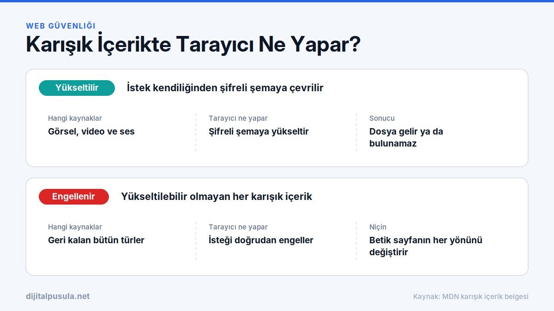554x311 pixels.
Task: Click Hangi kaynaklar label in Yükseltilir card
Action: [75, 118]
